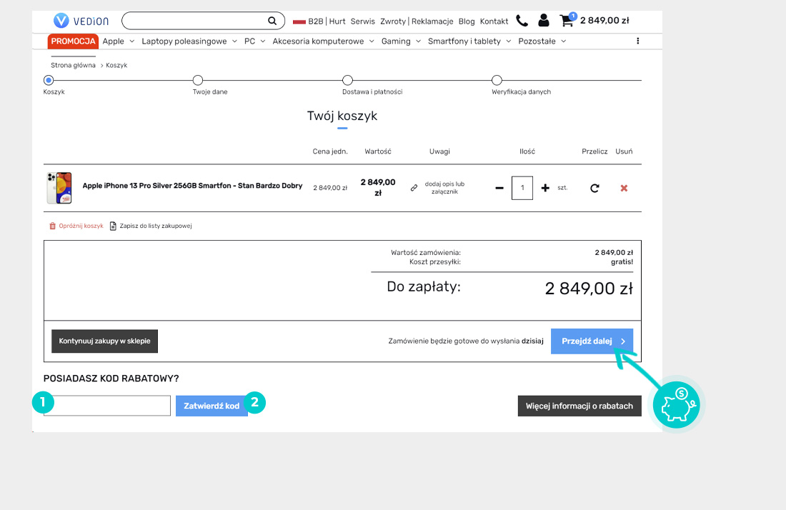Screen dimensions: 786x510
Task: Click the save-to-shopping-list document icon
Action: [114, 226]
